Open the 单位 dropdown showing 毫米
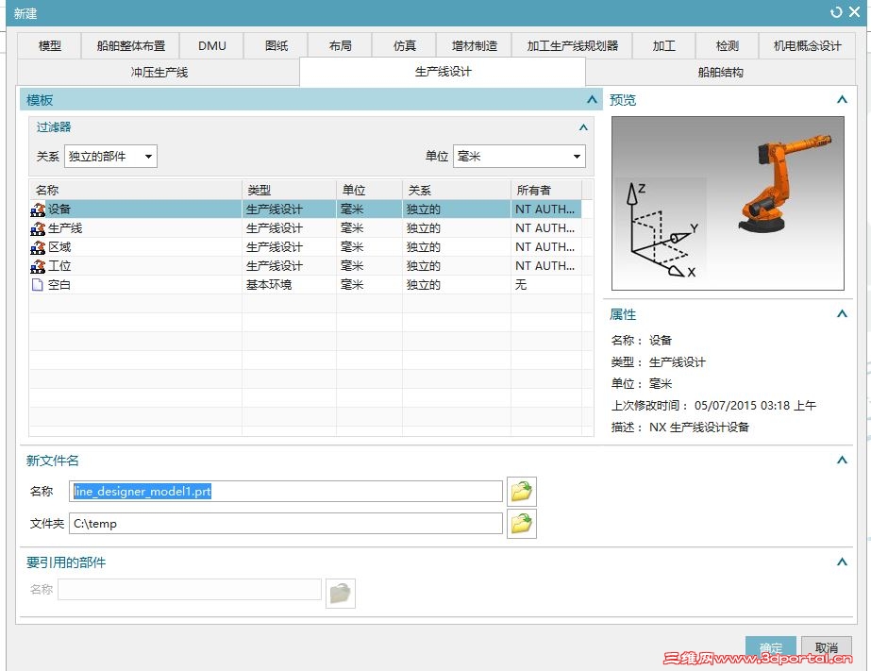Image resolution: width=871 pixels, height=671 pixels. [x=519, y=156]
